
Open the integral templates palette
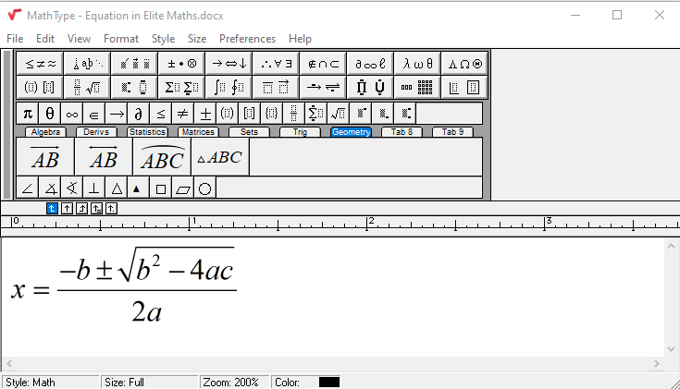click(x=229, y=88)
